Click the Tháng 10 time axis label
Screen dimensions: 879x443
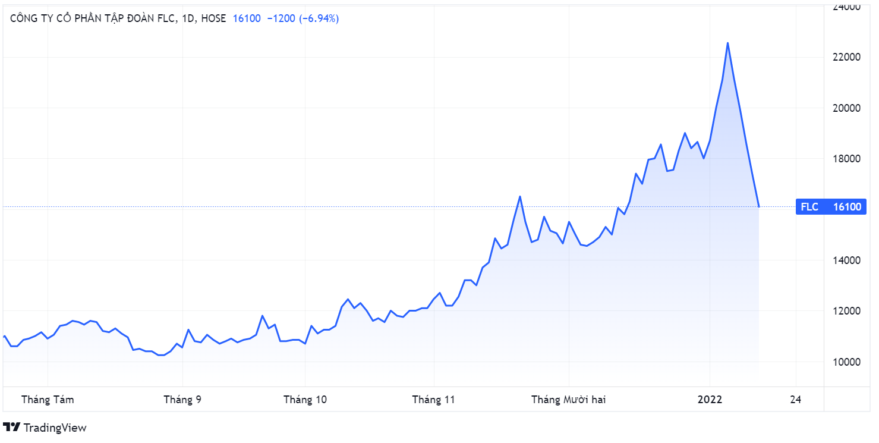point(305,400)
